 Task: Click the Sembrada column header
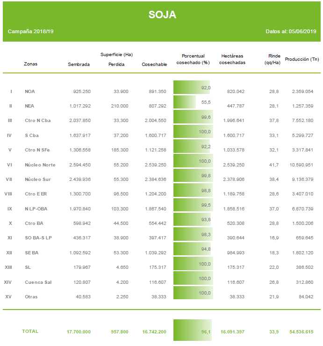tap(79, 65)
